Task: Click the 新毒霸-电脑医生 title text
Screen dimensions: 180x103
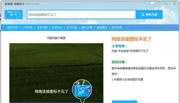Action: (14, 4)
